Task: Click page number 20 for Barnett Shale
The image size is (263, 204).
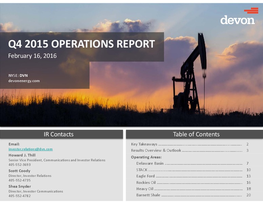Action: coord(248,195)
